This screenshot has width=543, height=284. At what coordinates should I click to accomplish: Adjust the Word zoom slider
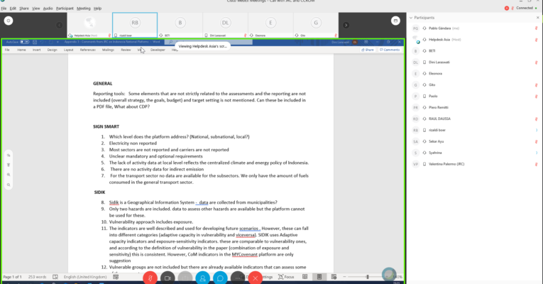point(368,277)
